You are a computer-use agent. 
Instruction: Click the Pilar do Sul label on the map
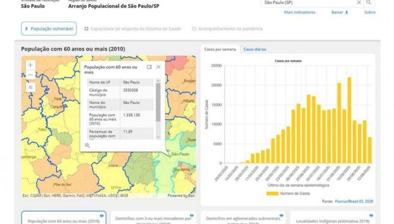[63, 184]
